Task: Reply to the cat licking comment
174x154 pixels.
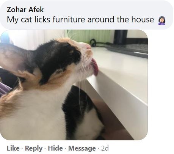Action: tap(34, 148)
